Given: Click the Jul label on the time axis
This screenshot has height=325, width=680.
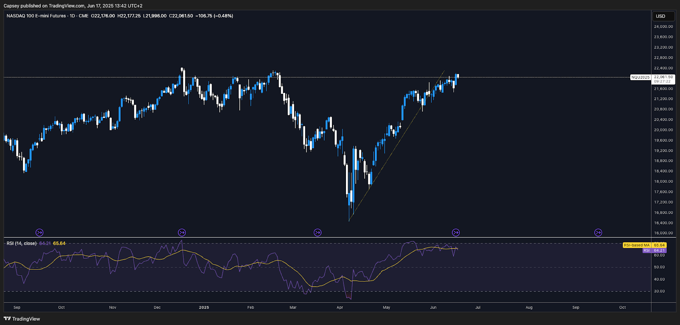Looking at the screenshot, I should pos(478,307).
